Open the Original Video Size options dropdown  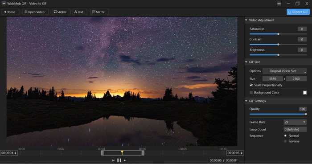[284, 71]
